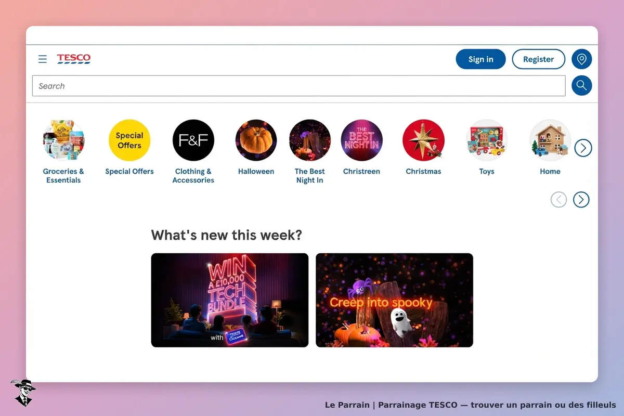Screen dimensions: 624x416
Task: Click the Halloween link text
Action: coord(256,171)
